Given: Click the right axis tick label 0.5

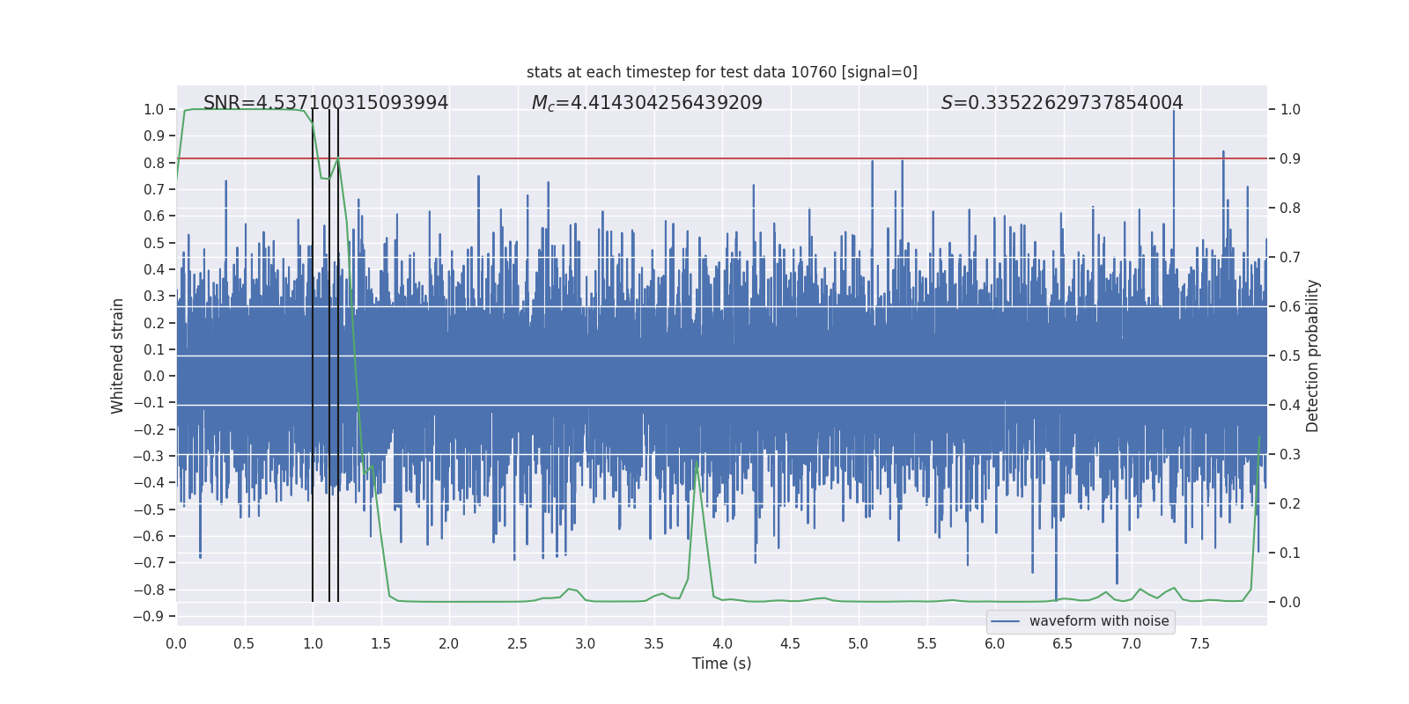Looking at the screenshot, I should pyautogui.click(x=1290, y=356).
